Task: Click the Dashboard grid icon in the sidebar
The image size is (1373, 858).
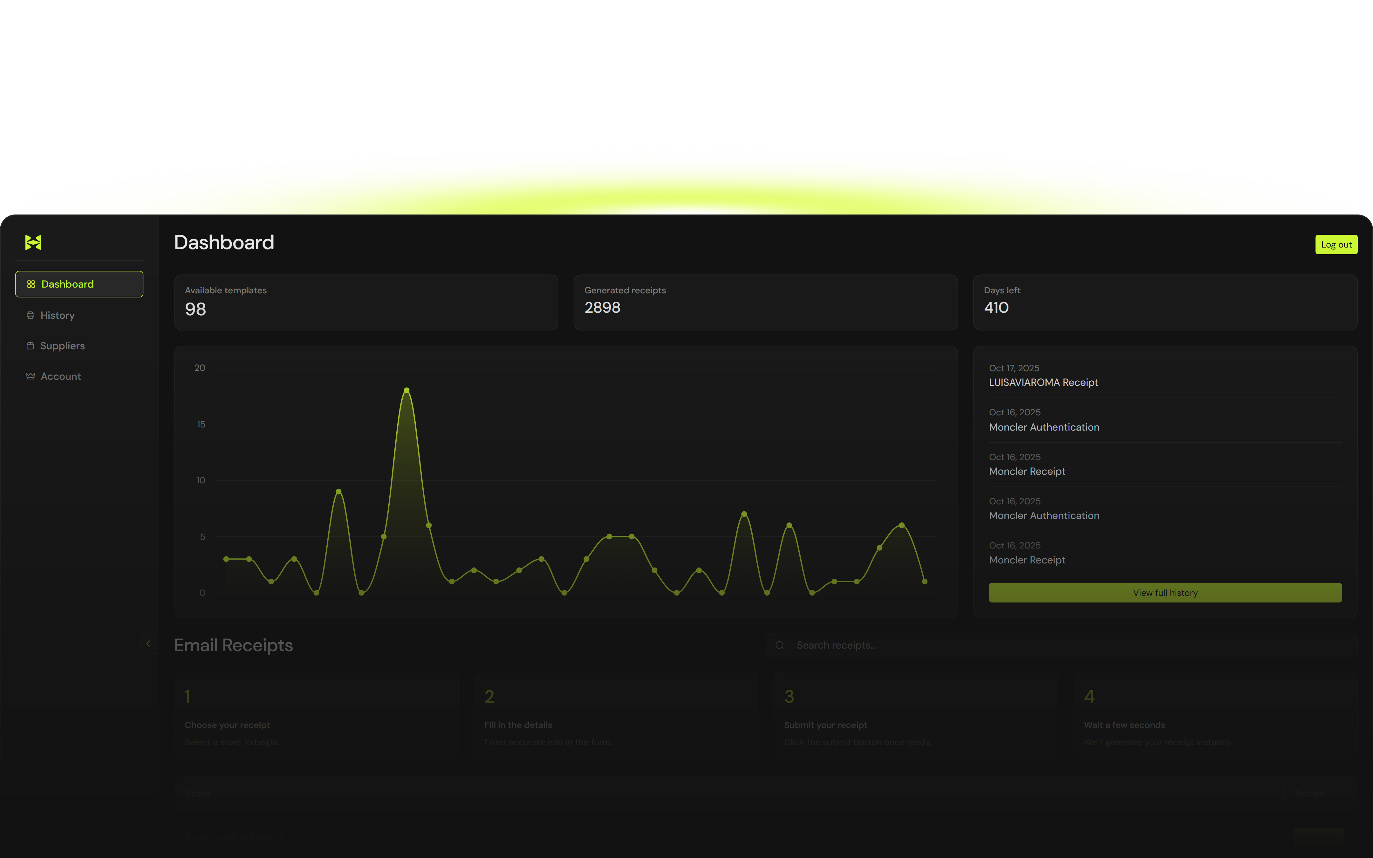Action: pyautogui.click(x=31, y=284)
